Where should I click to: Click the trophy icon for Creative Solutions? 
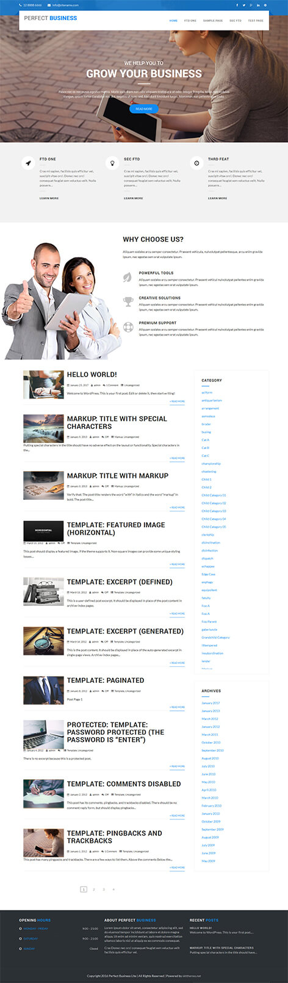coord(128,301)
